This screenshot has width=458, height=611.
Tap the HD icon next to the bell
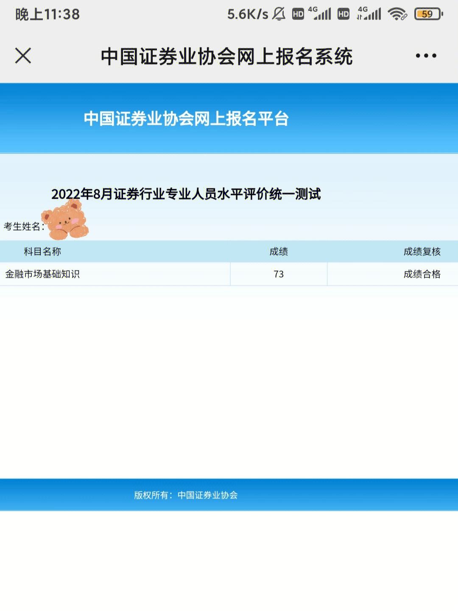(x=298, y=14)
